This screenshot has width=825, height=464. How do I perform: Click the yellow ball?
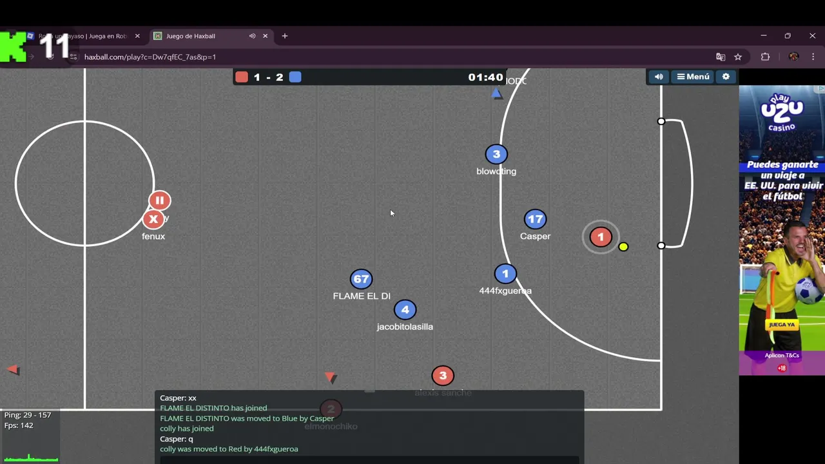coord(623,247)
